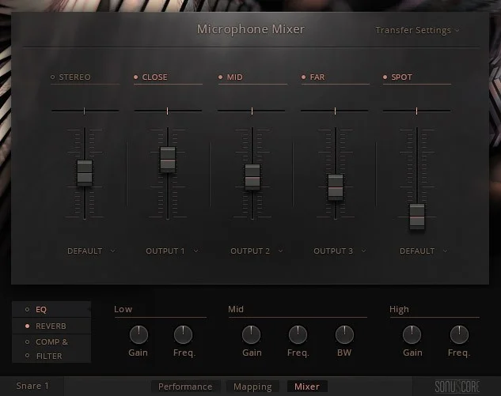Click the FAR channel label
The image size is (501, 396).
pyautogui.click(x=317, y=77)
